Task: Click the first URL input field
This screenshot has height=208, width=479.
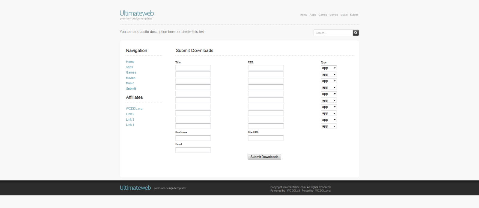Action: (x=266, y=68)
